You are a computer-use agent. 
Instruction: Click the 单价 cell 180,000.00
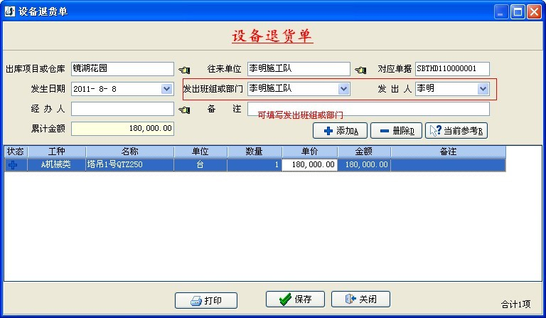309,165
